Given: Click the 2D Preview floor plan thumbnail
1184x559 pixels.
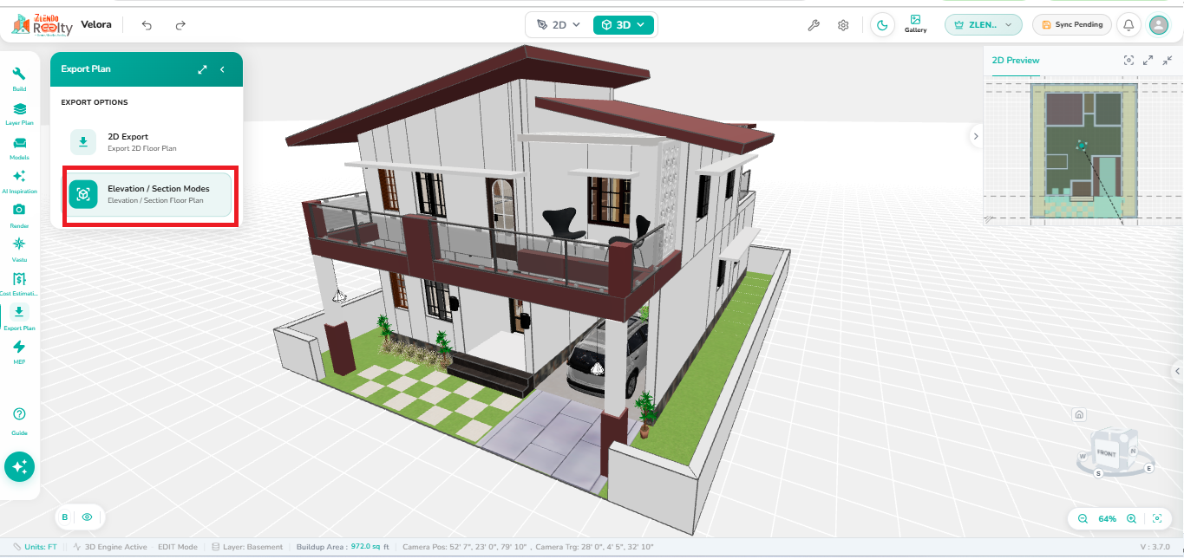Looking at the screenshot, I should point(1083,151).
